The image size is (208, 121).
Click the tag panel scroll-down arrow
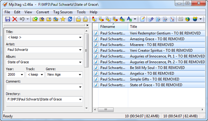click(x=86, y=108)
